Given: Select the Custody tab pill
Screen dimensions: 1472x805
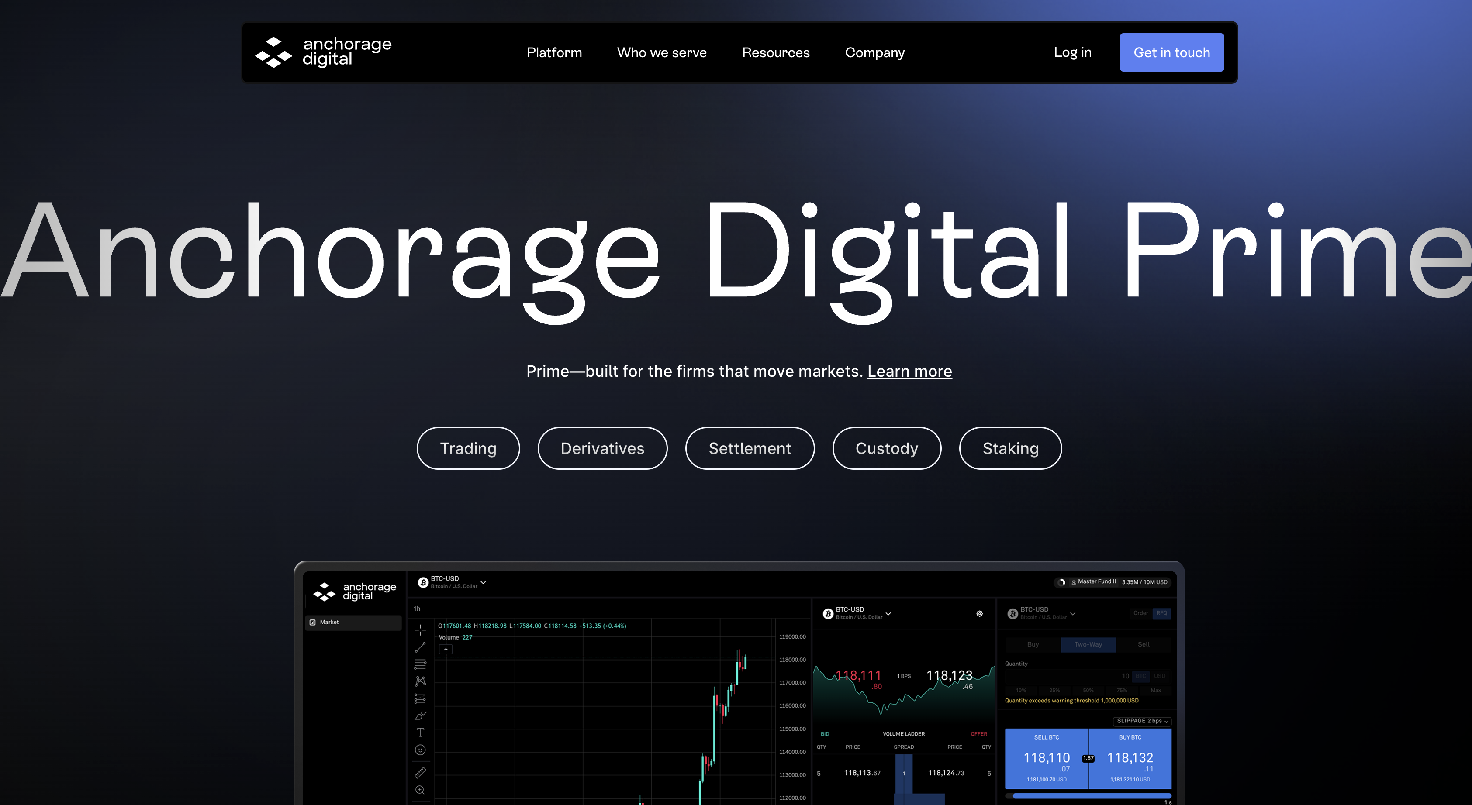Looking at the screenshot, I should 886,449.
